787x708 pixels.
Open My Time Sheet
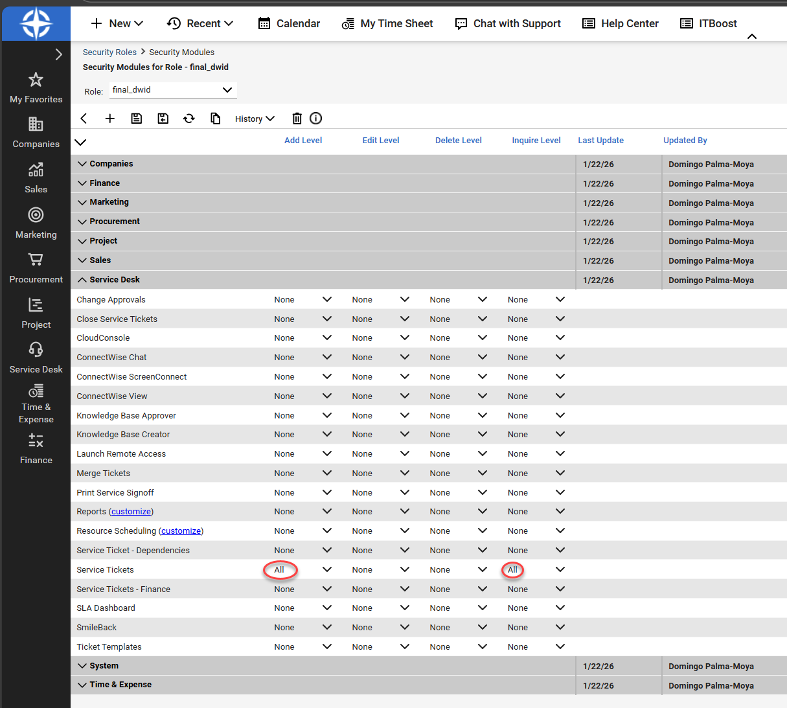pyautogui.click(x=387, y=23)
